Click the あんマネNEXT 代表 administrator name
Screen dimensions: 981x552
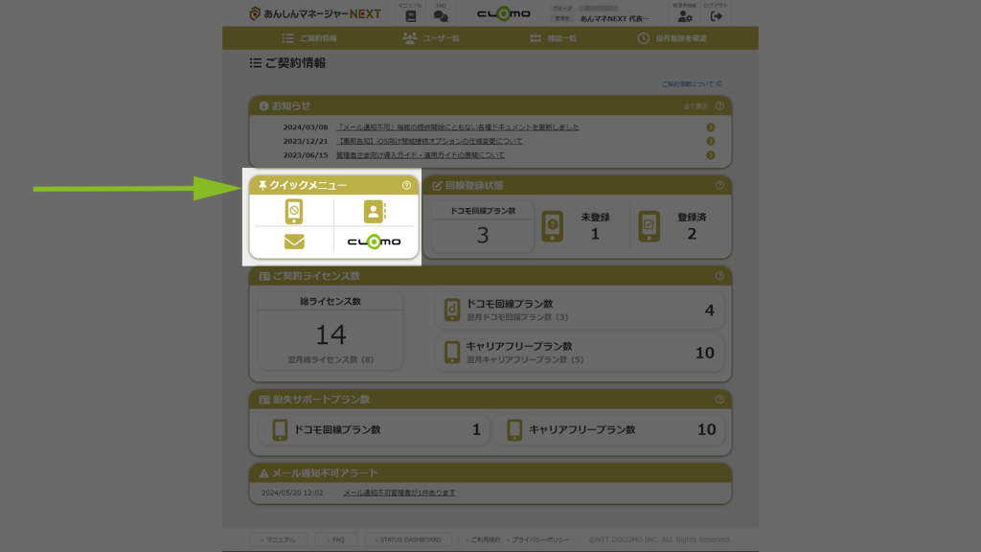pos(614,19)
